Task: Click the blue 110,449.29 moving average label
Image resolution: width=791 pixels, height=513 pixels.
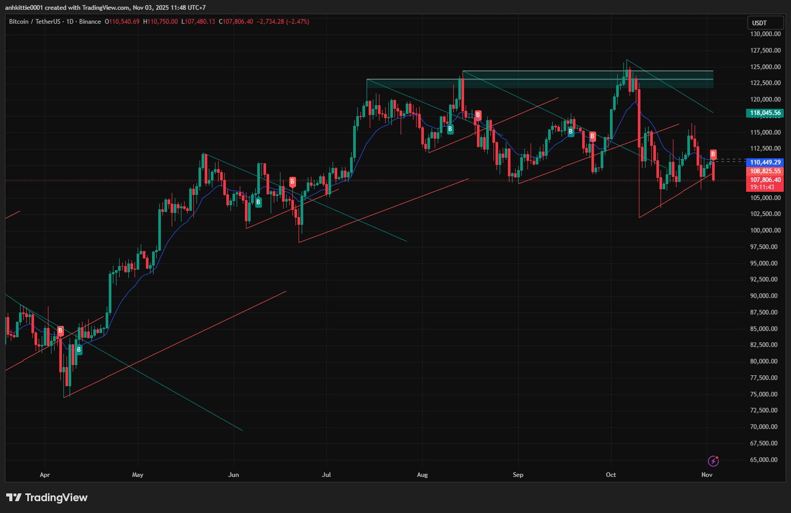Action: pyautogui.click(x=765, y=162)
